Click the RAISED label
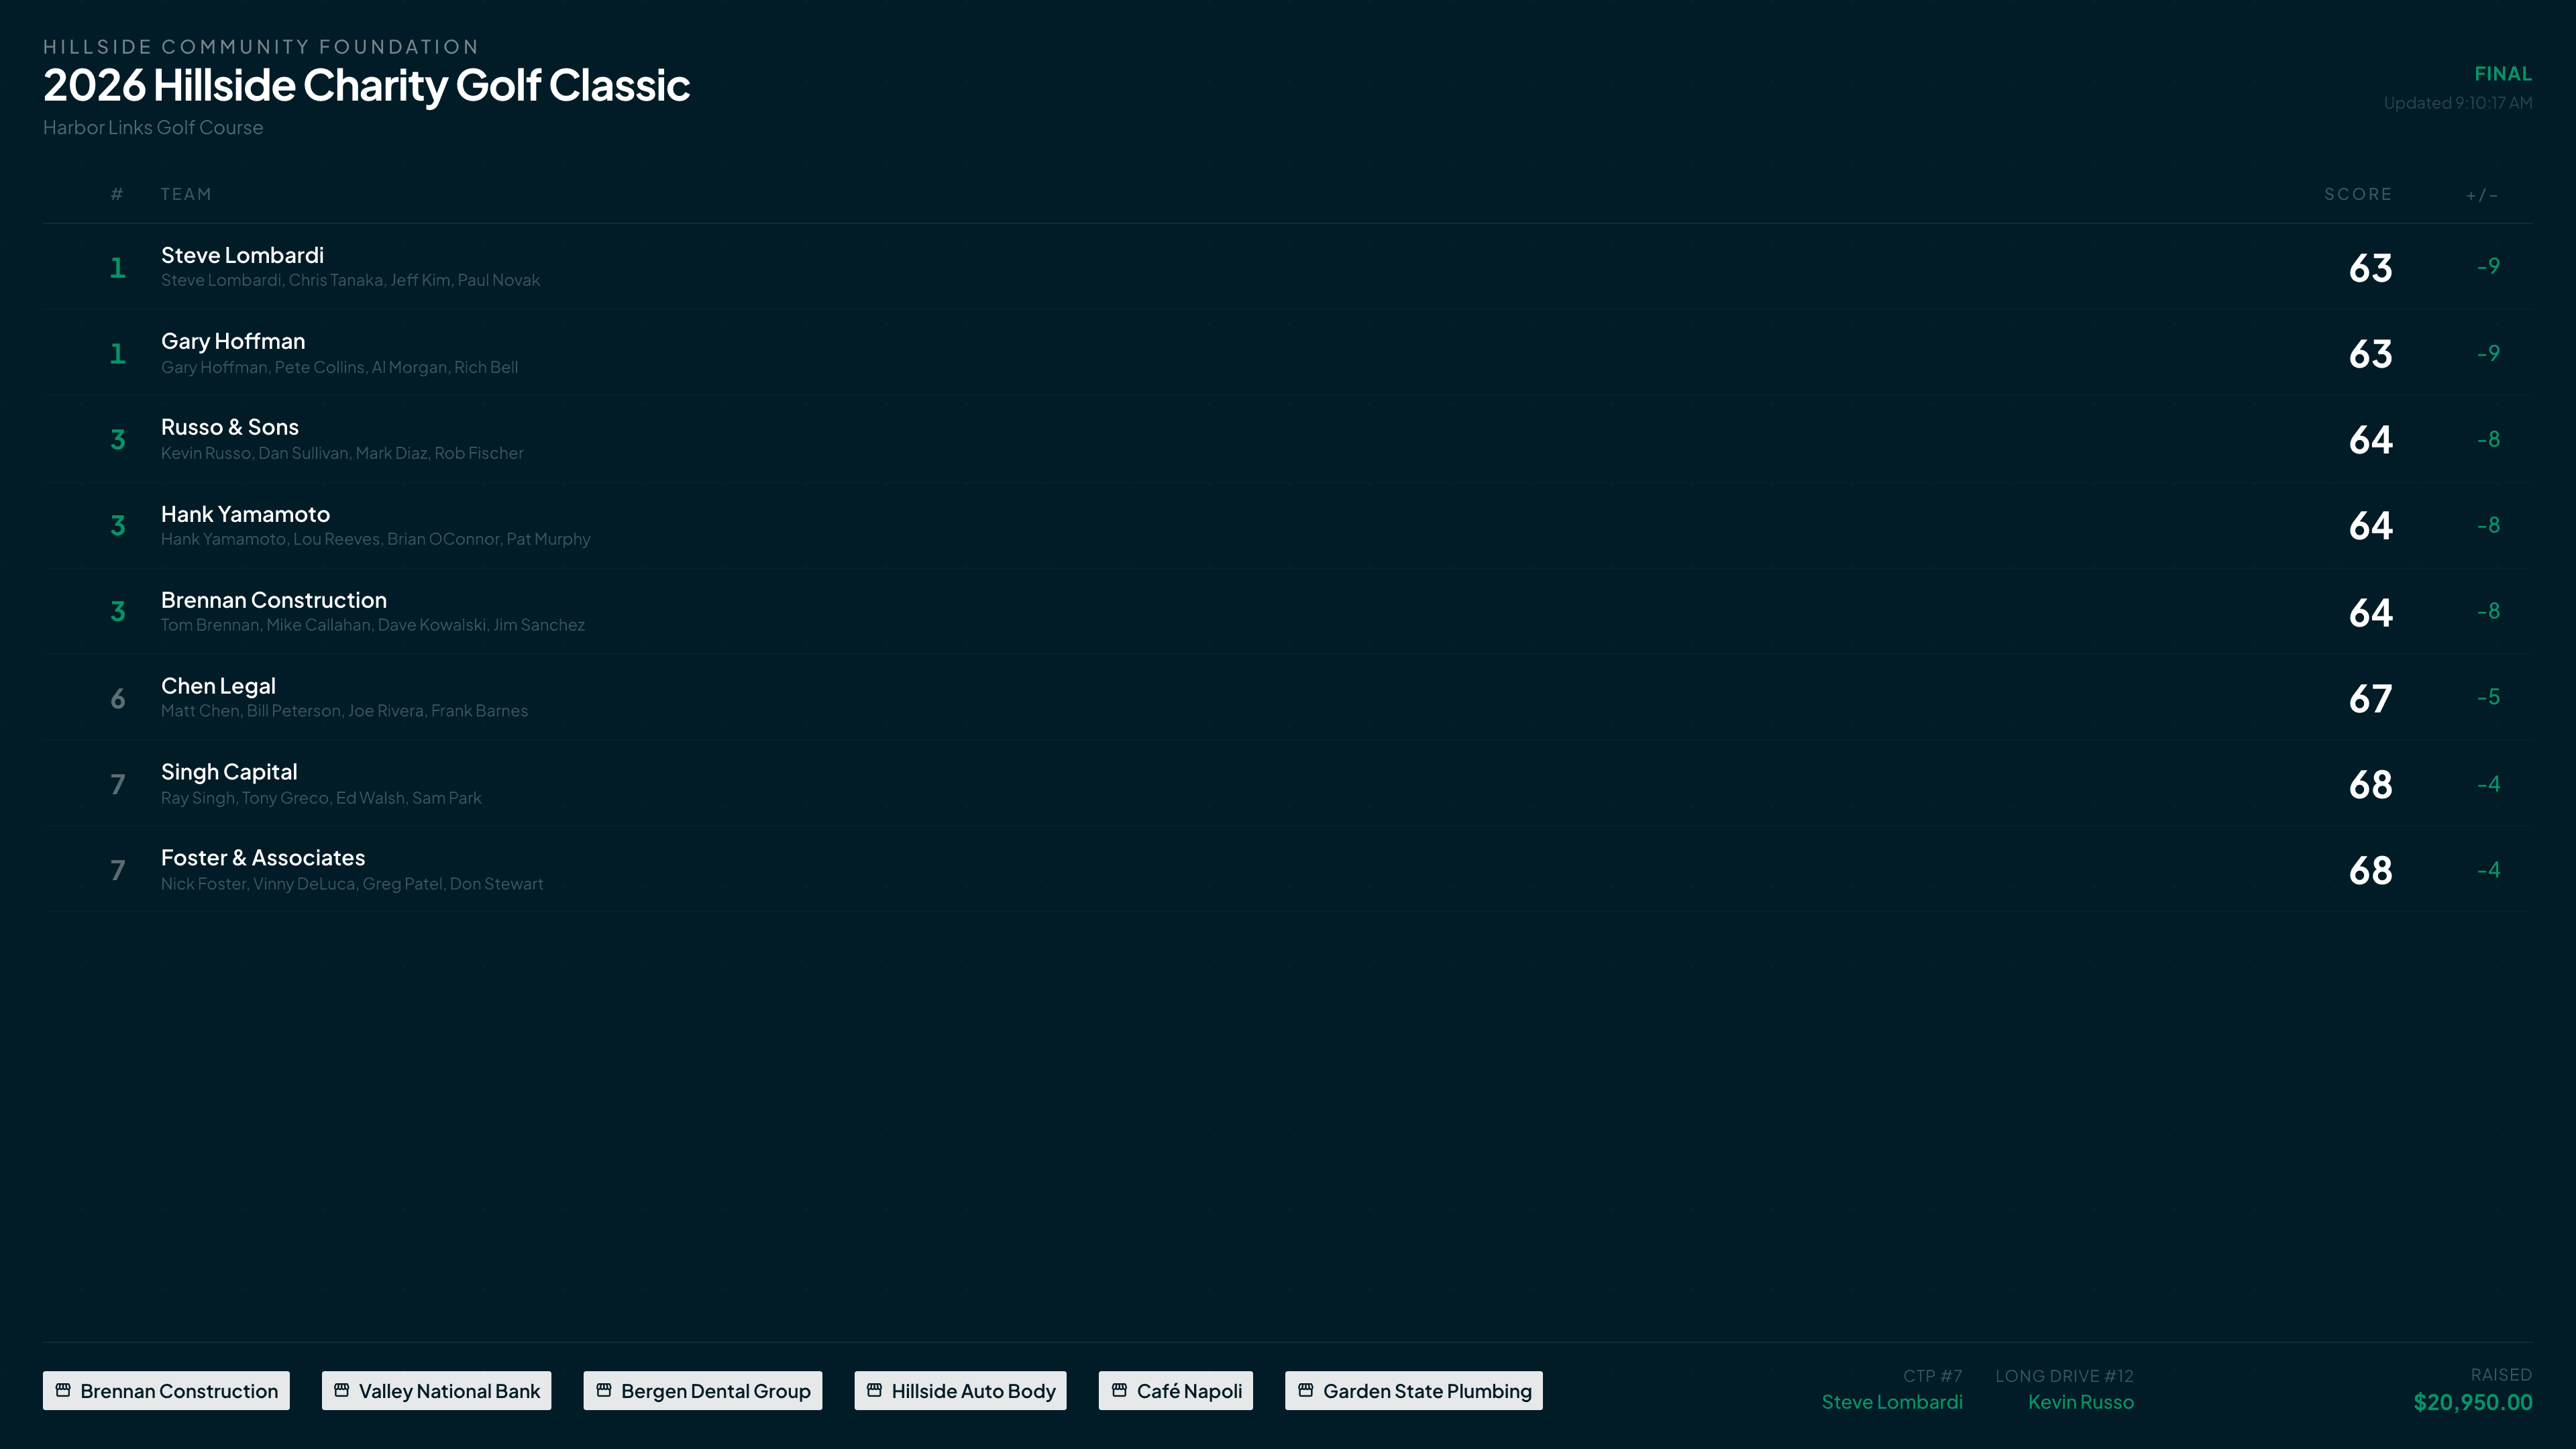Screen dimensions: 2576x1449 (x=2501, y=1375)
